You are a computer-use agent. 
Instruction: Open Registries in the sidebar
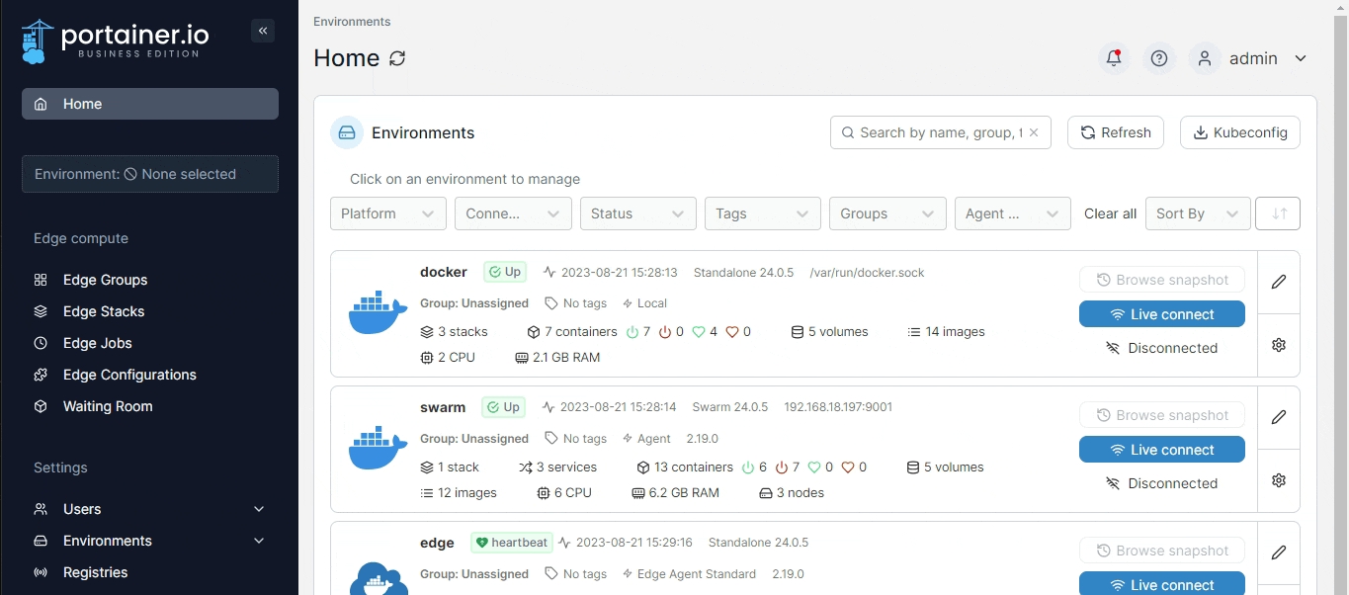click(95, 572)
